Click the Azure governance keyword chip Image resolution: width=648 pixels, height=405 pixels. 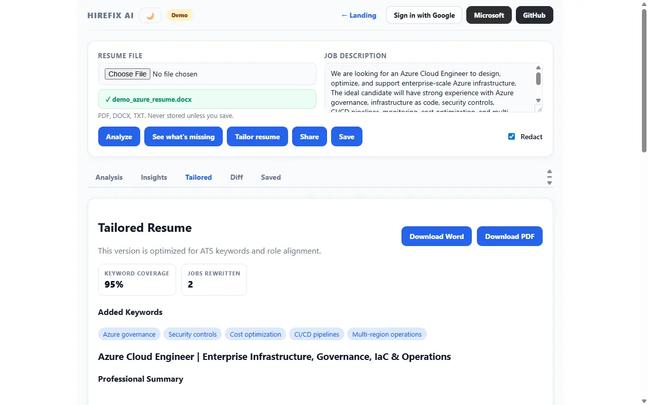click(x=129, y=334)
